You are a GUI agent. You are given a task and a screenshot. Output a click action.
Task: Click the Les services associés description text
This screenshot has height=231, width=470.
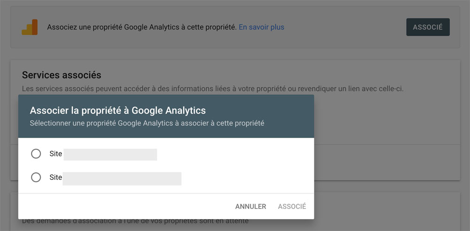(213, 89)
